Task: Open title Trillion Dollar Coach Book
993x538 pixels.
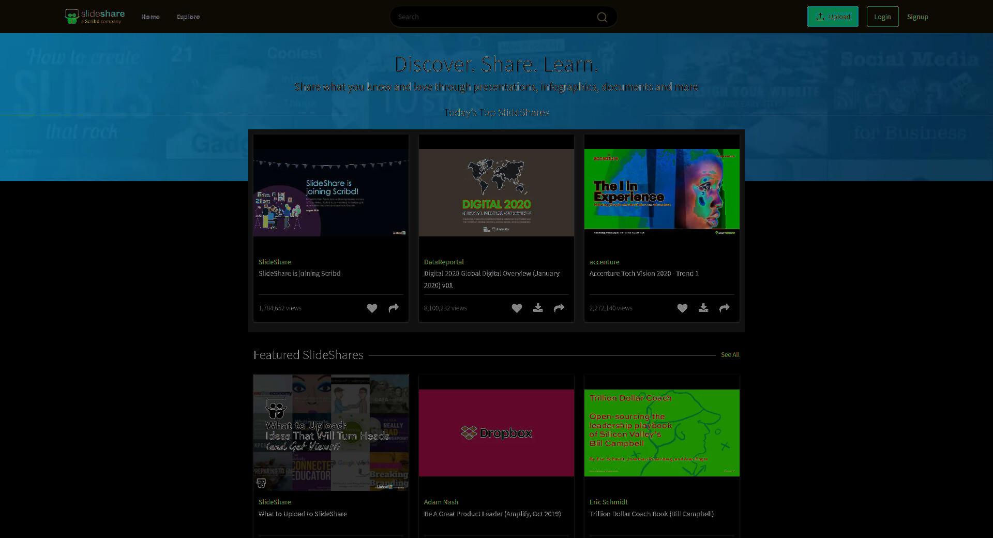Action: tap(652, 514)
